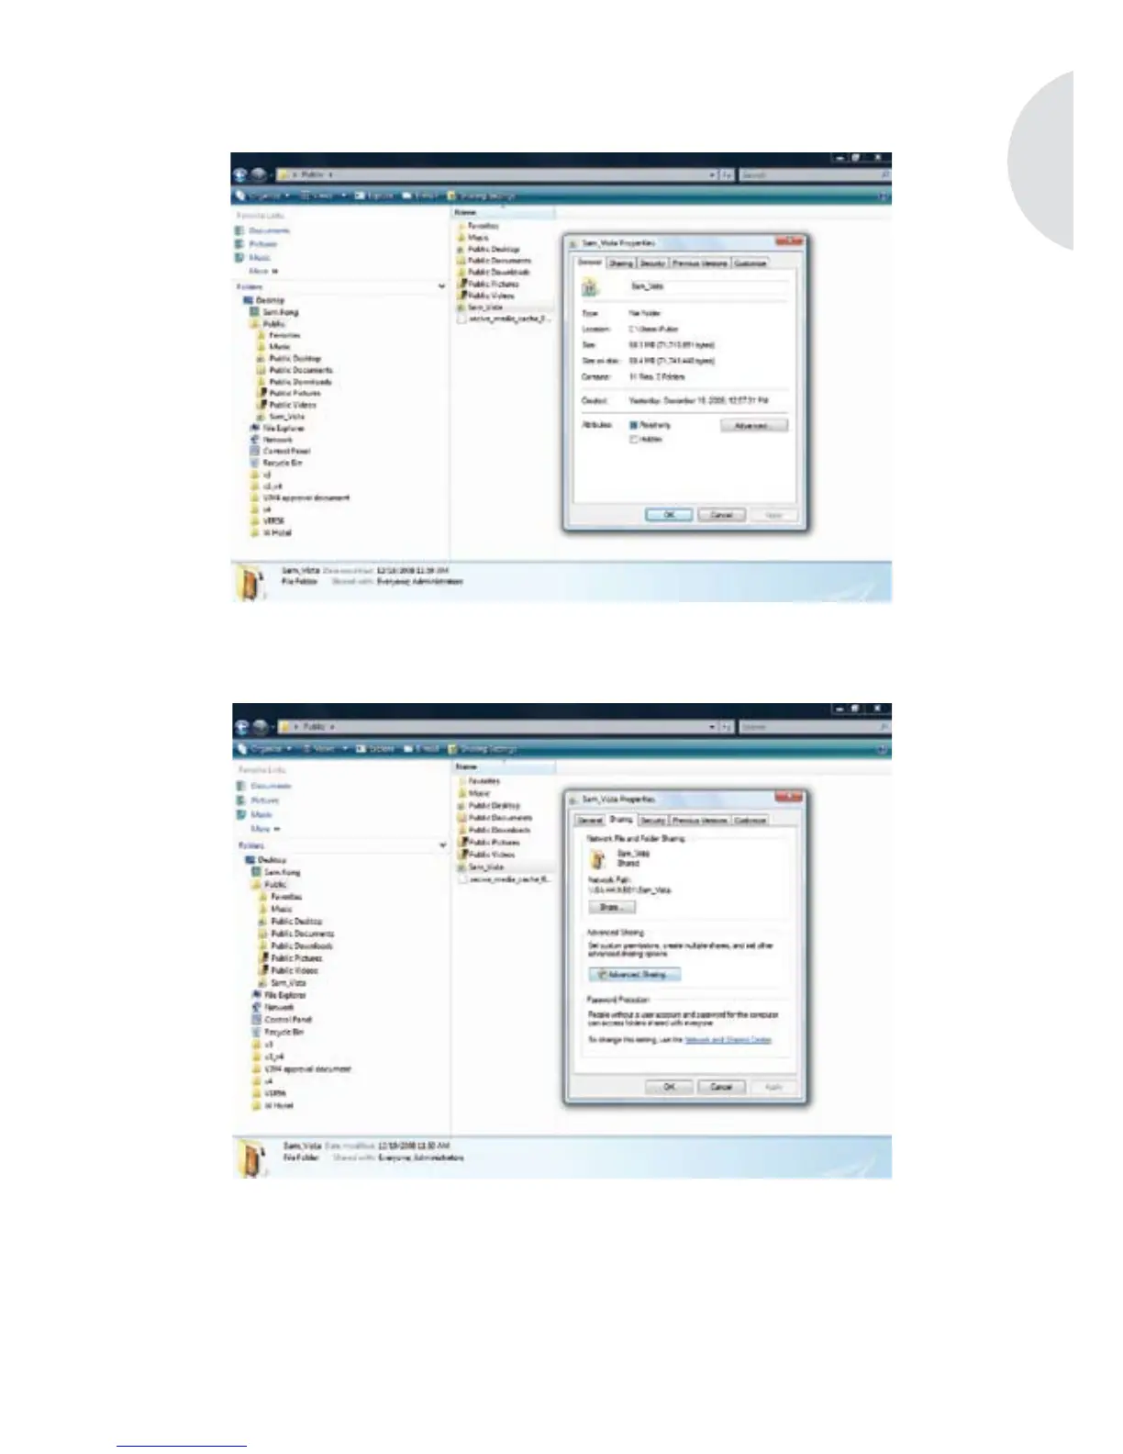Image resolution: width=1123 pixels, height=1454 pixels.
Task: Click Back arrow in upper screenshot's Explorer
Action: pyautogui.click(x=240, y=174)
